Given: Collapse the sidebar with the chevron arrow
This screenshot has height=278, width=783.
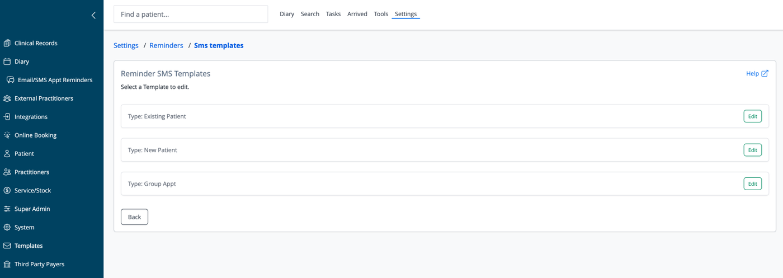Looking at the screenshot, I should pos(93,15).
